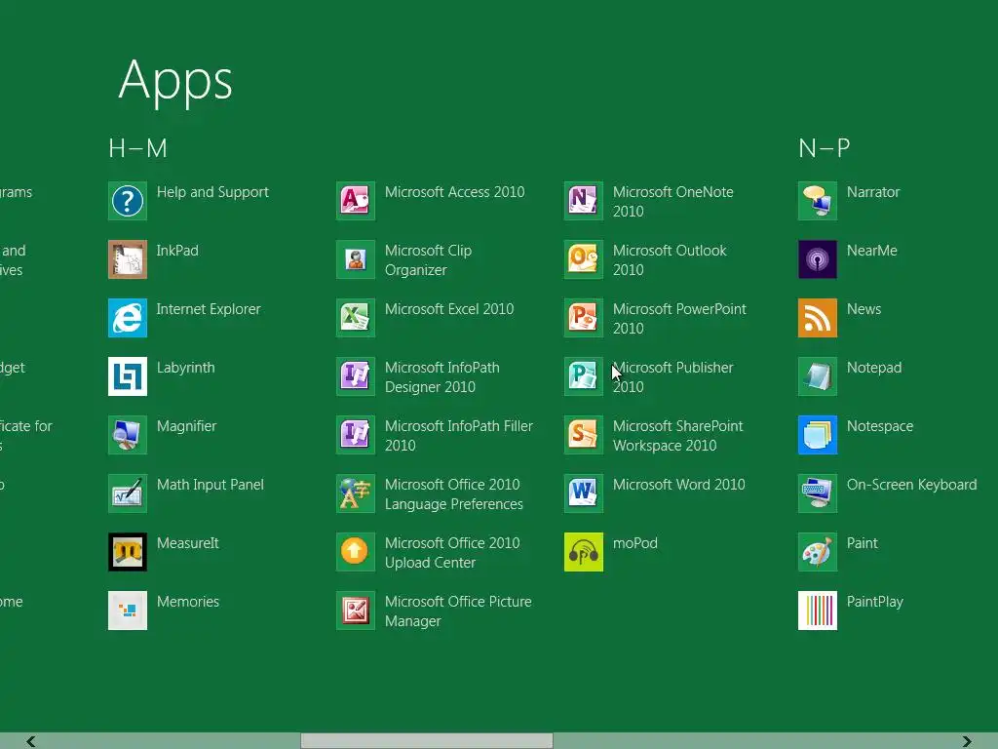Open the News feed icon
Image resolution: width=998 pixels, height=749 pixels.
[x=818, y=319]
